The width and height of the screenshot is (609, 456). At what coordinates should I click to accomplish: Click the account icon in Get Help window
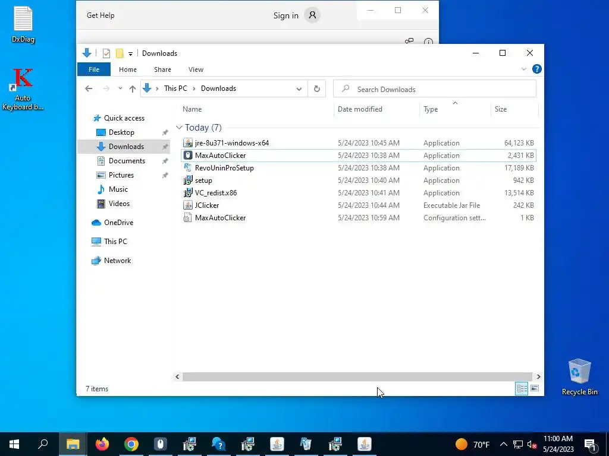312,15
